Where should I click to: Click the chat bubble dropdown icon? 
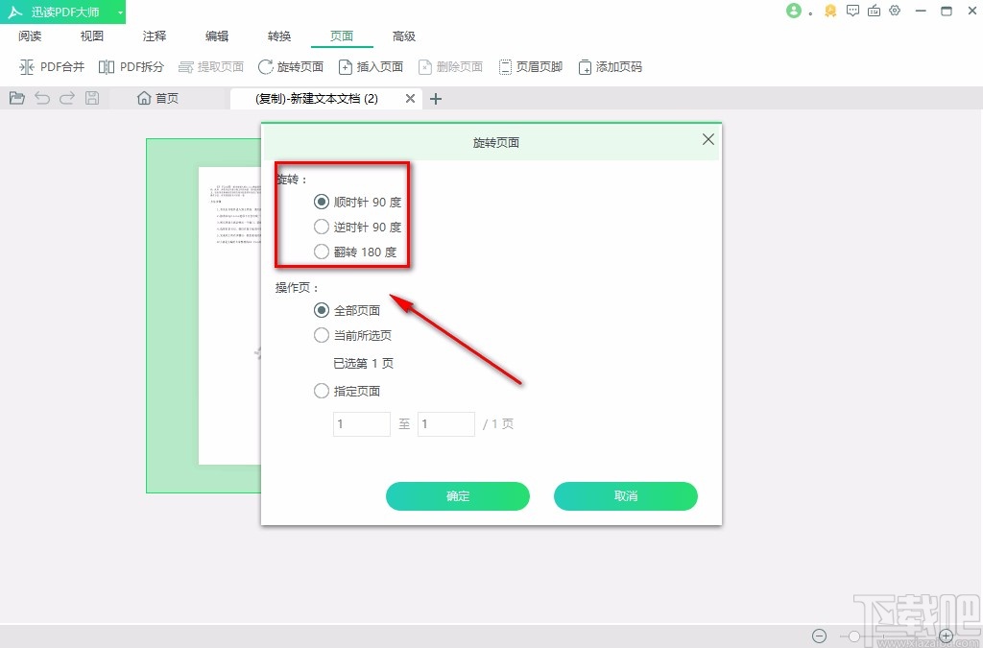click(x=852, y=11)
